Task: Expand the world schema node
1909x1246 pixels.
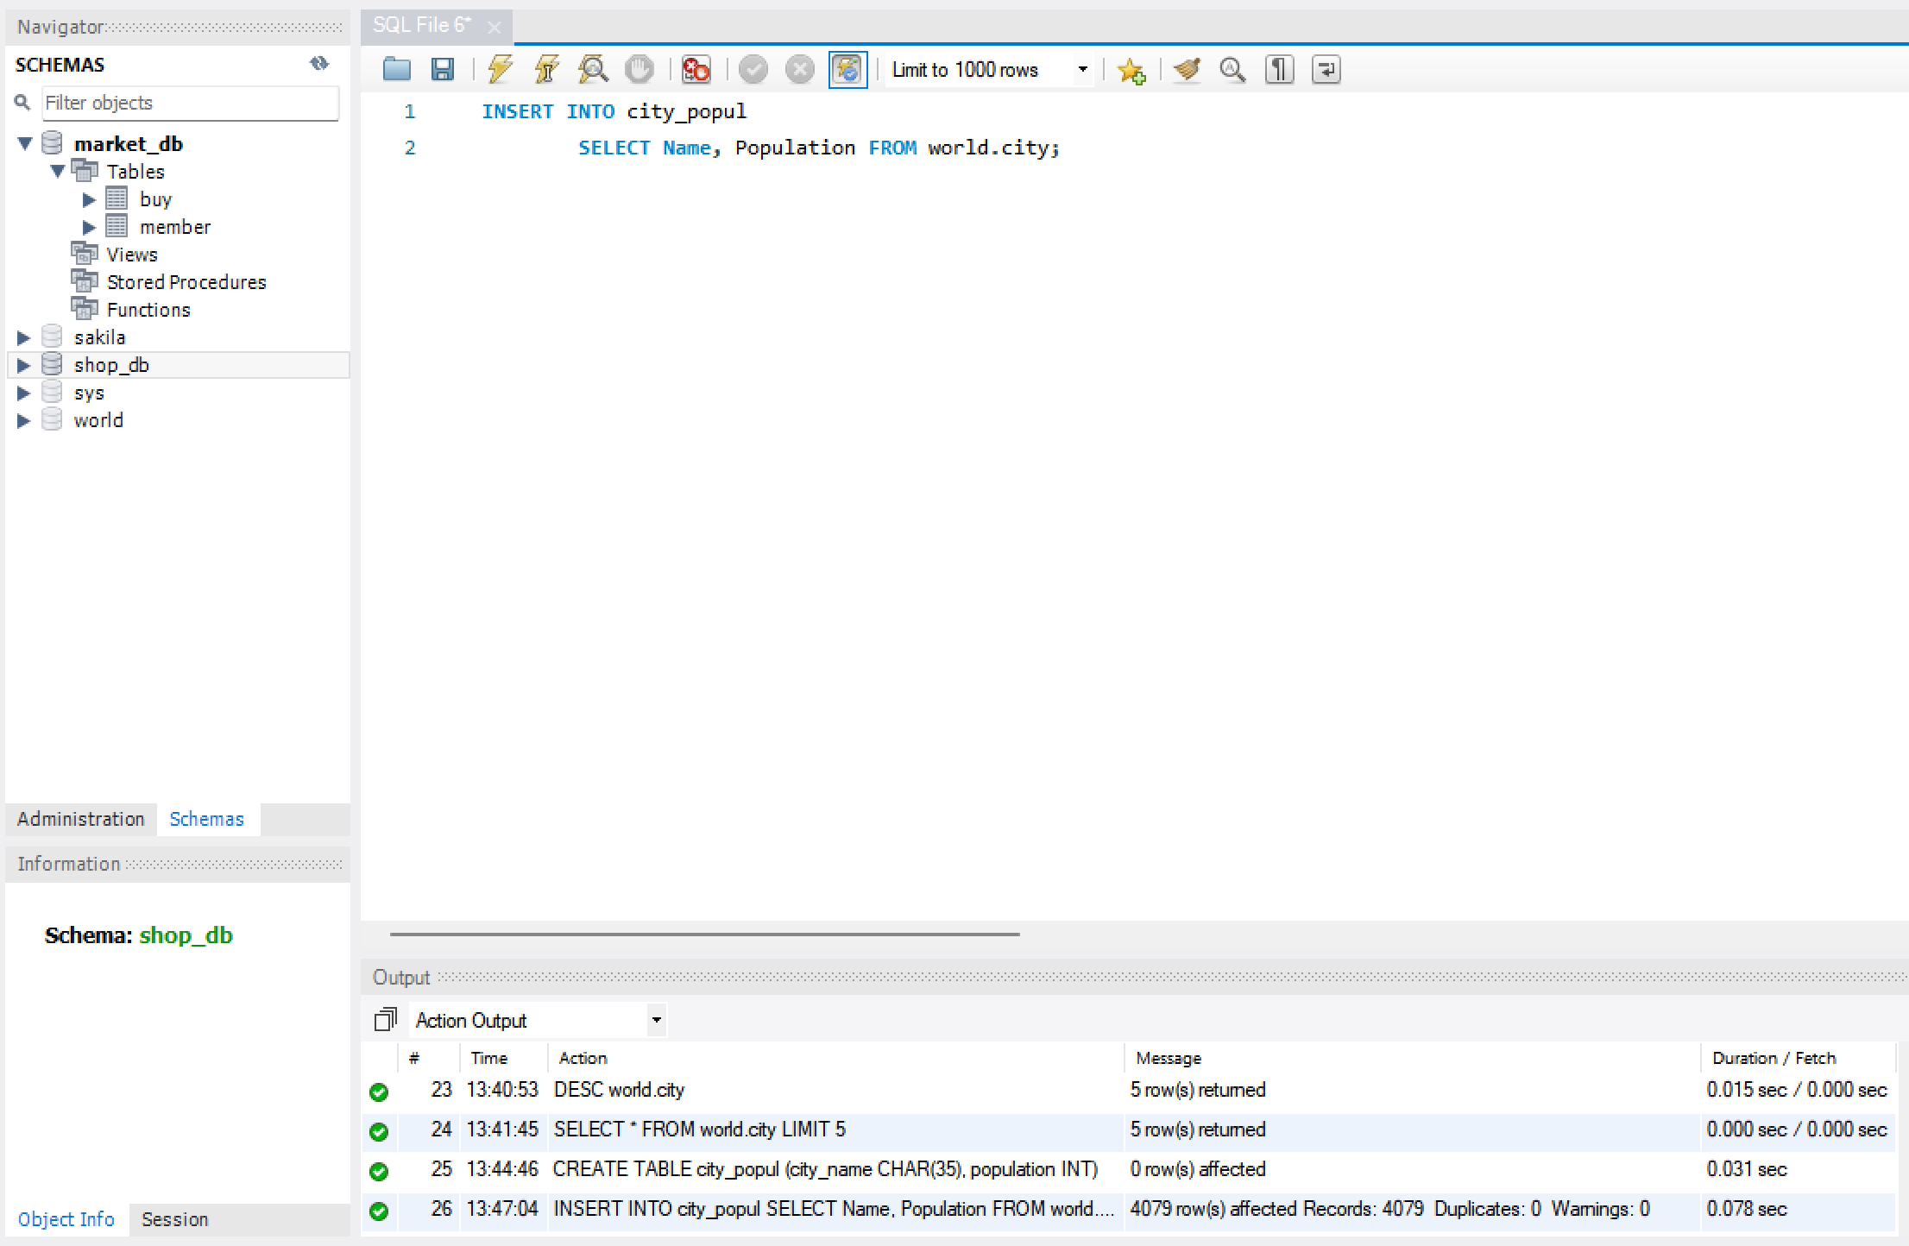Action: pyautogui.click(x=23, y=420)
